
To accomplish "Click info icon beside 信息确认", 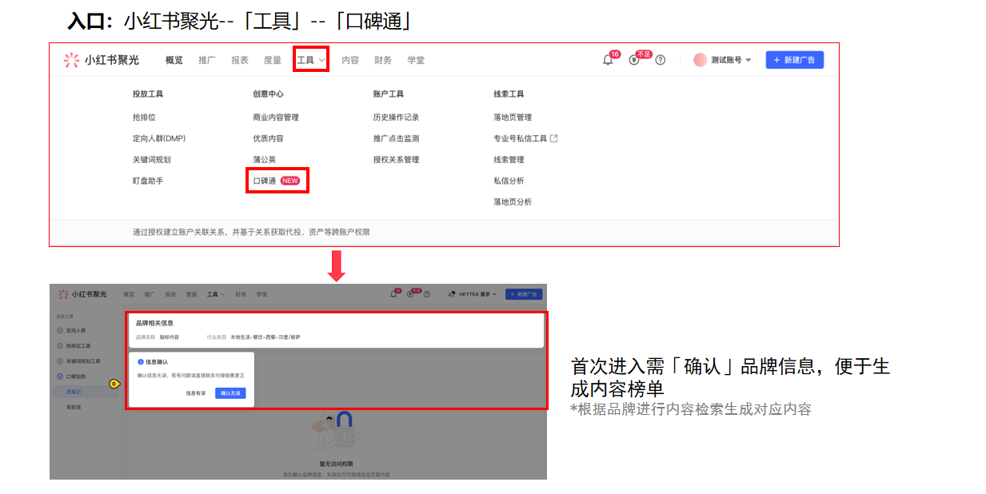I will (140, 361).
